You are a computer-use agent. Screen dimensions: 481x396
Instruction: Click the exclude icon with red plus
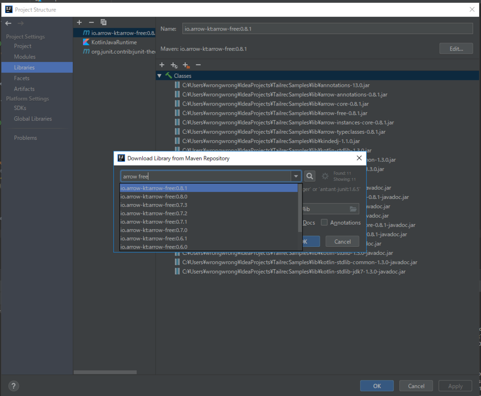click(x=186, y=65)
